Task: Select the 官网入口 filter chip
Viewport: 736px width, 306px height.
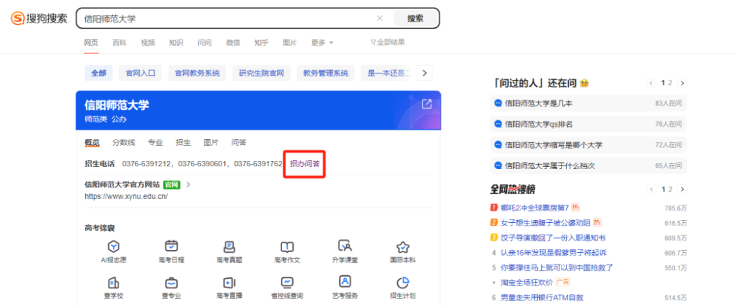Action: point(140,73)
